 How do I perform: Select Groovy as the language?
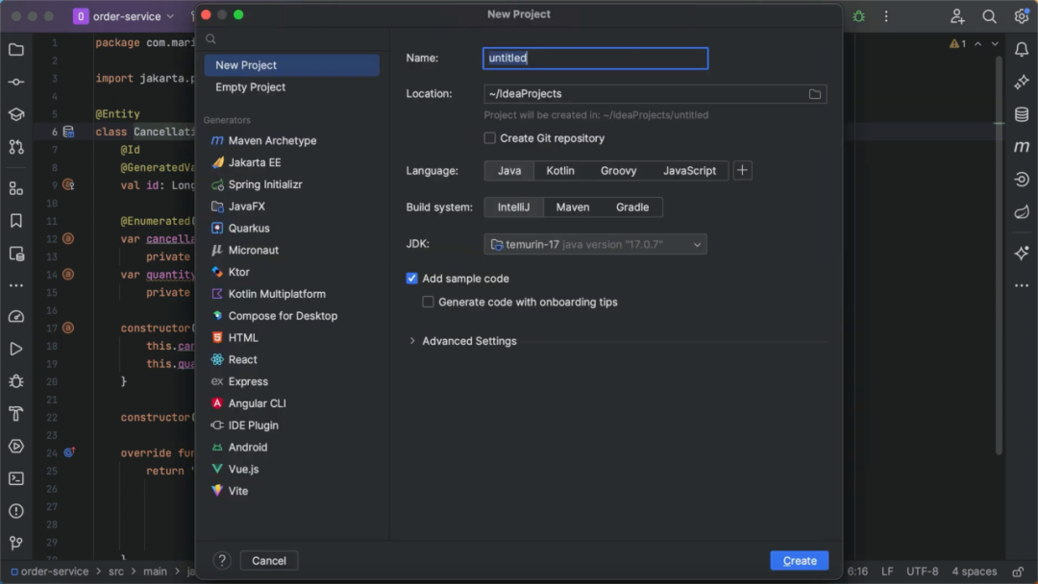click(618, 171)
